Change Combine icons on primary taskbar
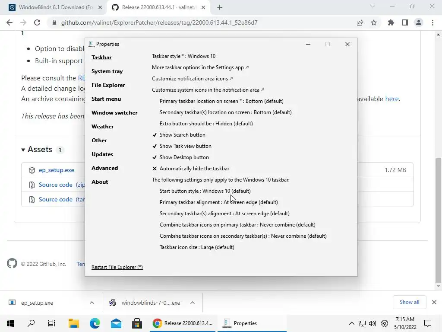The image size is (442, 332). 237,225
